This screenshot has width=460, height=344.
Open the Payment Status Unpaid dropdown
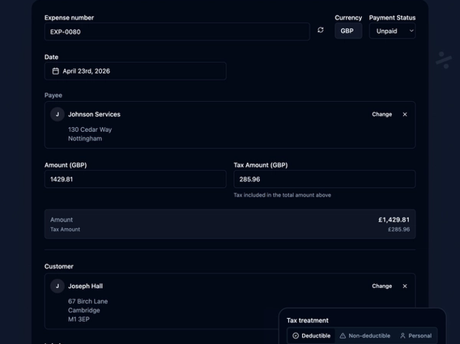pyautogui.click(x=392, y=31)
